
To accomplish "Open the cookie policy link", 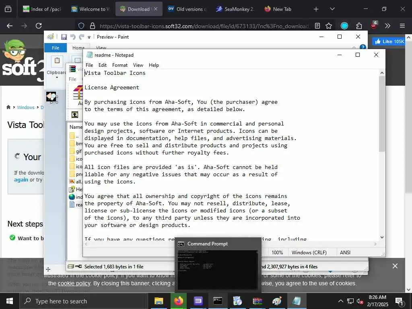I will pyautogui.click(x=74, y=284).
